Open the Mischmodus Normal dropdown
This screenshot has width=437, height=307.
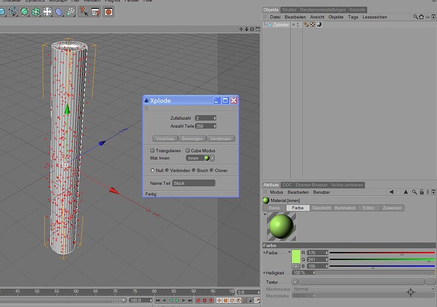[364, 289]
